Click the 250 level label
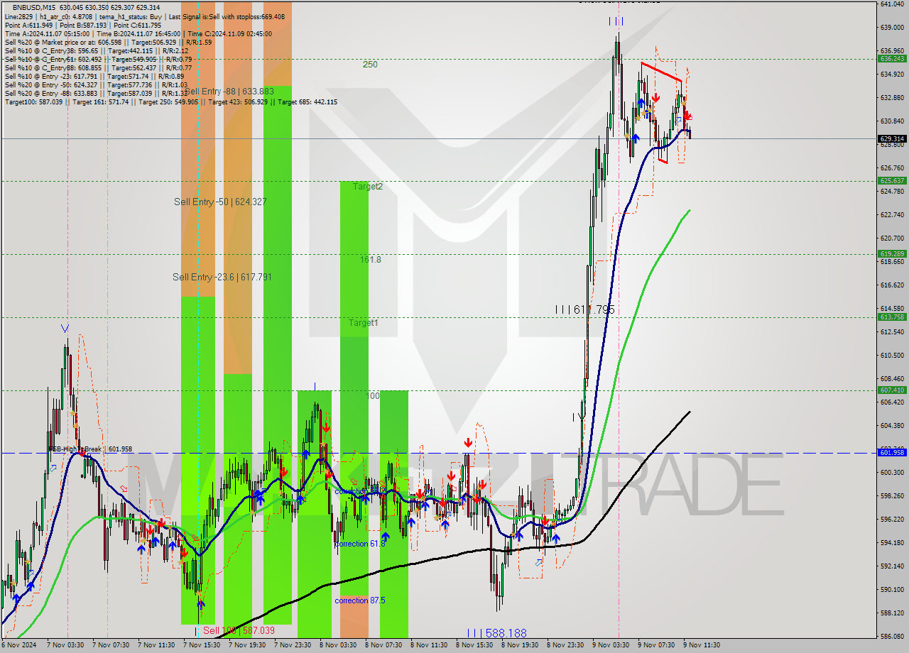Viewport: 909px width, 653px height. 370,65
